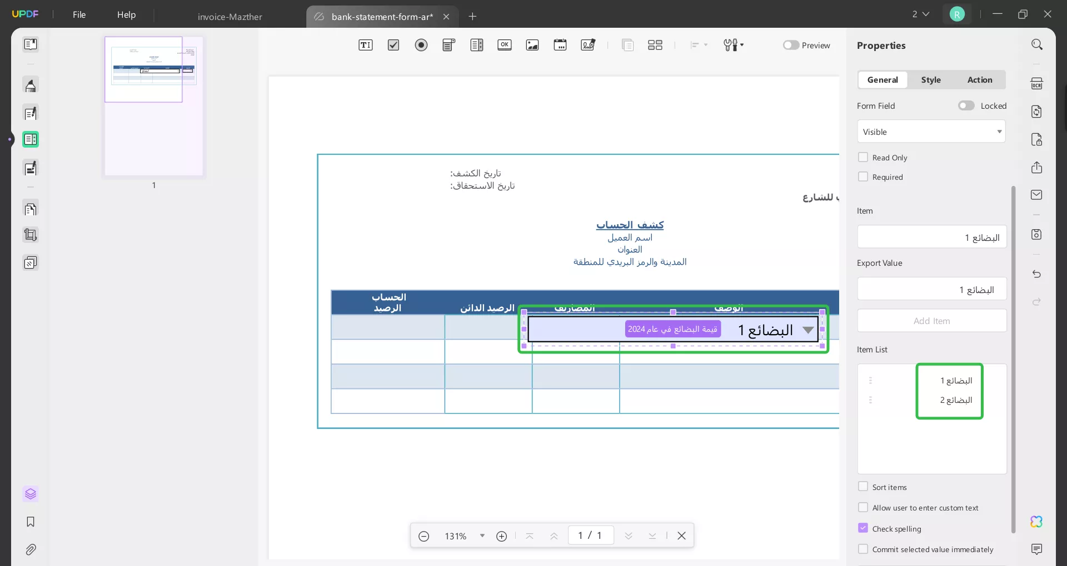Run OCR from the right sidebar

pos(1037,83)
